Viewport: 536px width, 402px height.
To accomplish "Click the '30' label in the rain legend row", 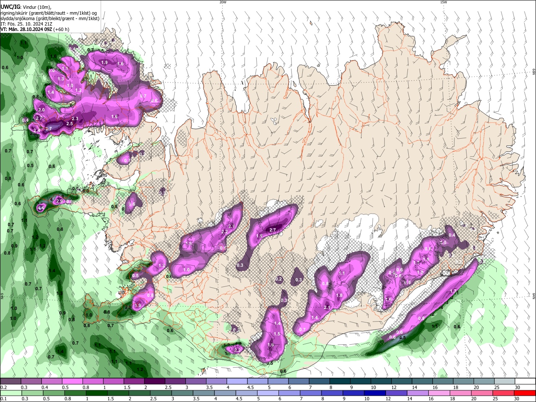I will pos(516,399).
